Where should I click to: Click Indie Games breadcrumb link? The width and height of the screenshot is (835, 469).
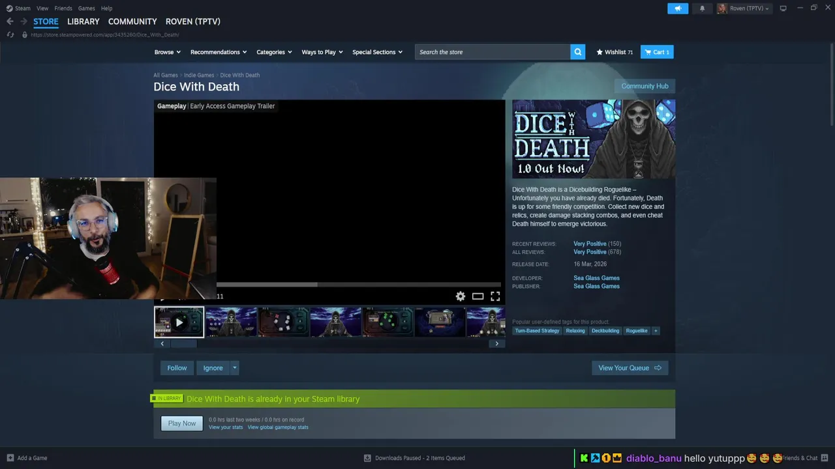(199, 75)
